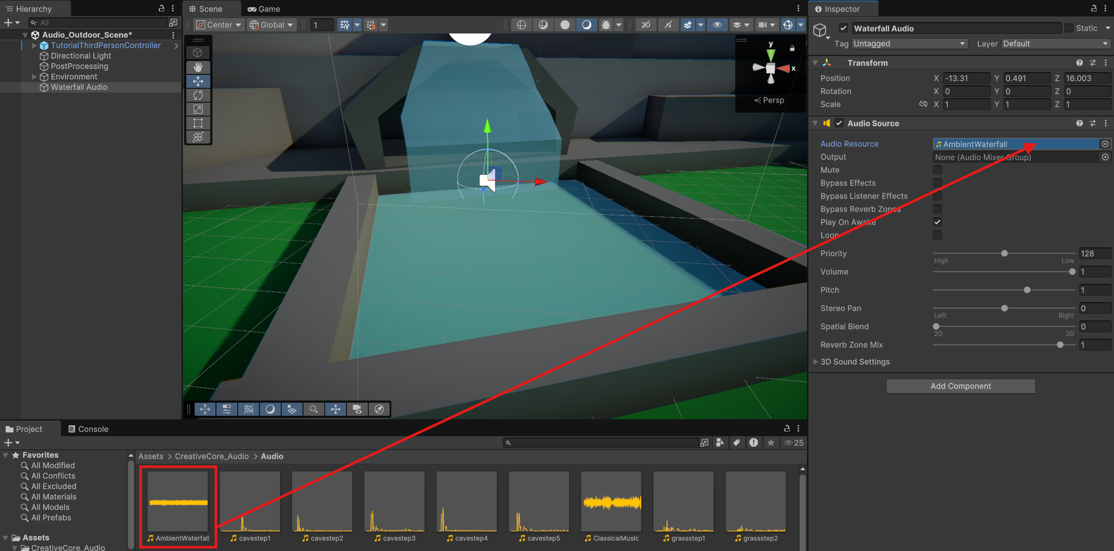The image size is (1114, 551).
Task: Navigate to CreativeCore_Audio breadcrumb
Action: [212, 456]
